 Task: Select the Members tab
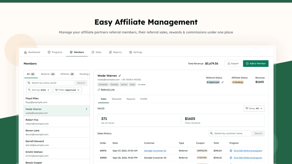pyautogui.click(x=77, y=52)
